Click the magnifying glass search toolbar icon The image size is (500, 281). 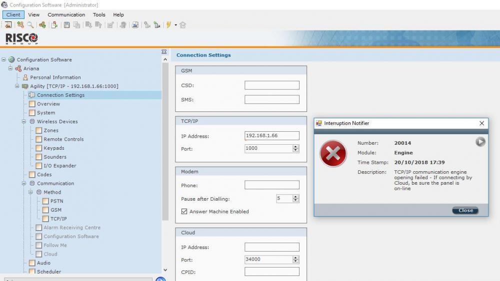click(30, 25)
